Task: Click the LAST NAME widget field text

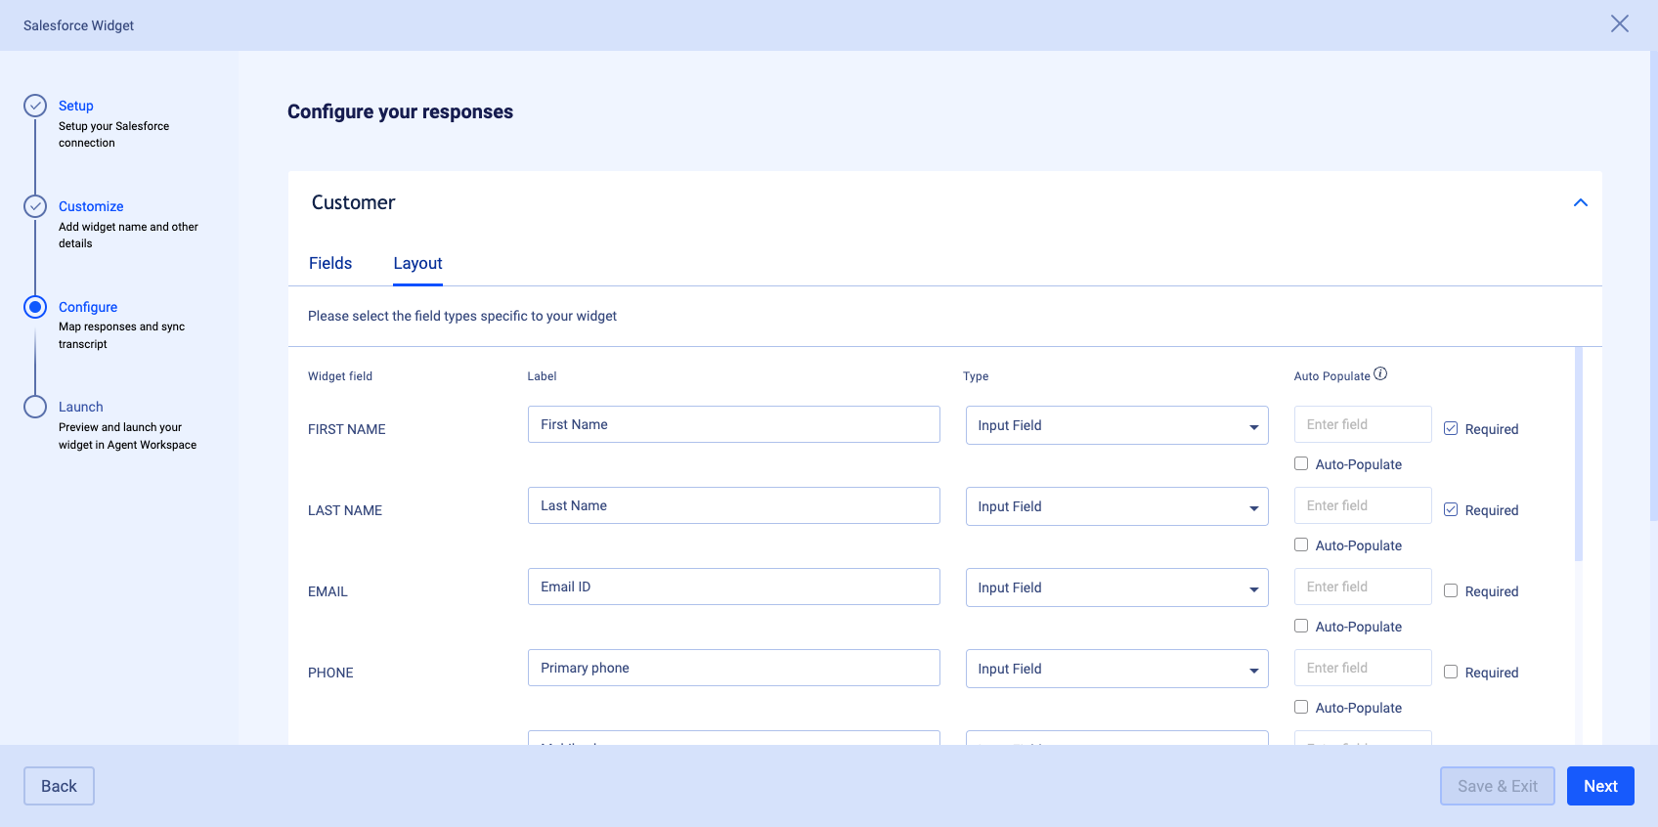Action: pos(345,510)
